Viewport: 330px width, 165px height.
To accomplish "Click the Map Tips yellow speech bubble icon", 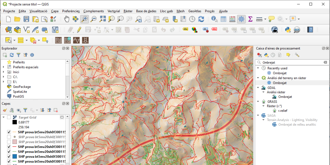I will 271,19.
